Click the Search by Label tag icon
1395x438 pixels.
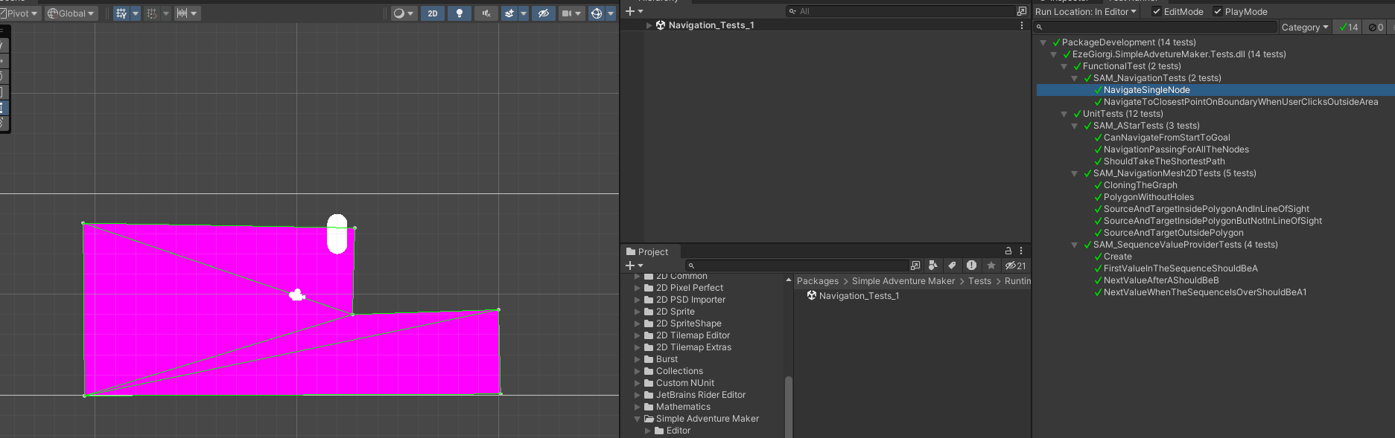point(952,265)
